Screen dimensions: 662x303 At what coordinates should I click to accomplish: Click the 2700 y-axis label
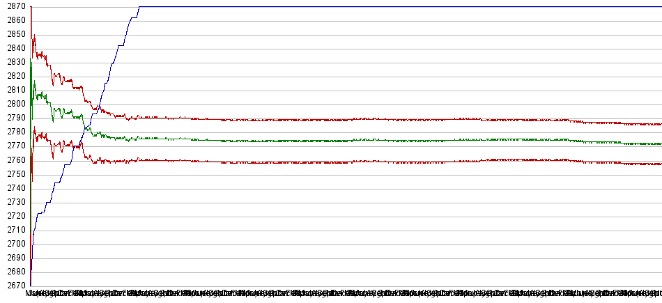click(13, 244)
